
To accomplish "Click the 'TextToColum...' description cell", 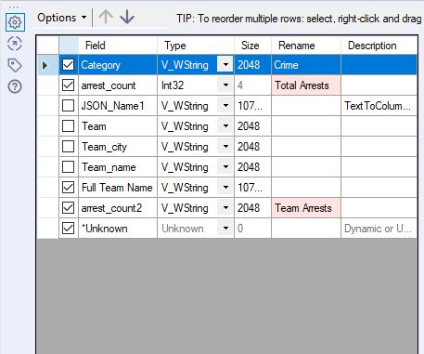I will coord(379,106).
